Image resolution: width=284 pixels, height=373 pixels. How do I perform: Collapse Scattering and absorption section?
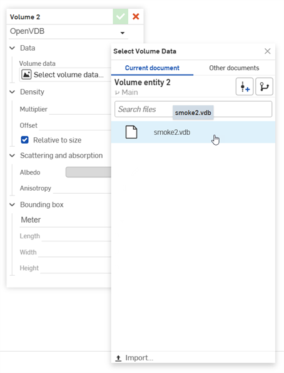[x=12, y=155]
